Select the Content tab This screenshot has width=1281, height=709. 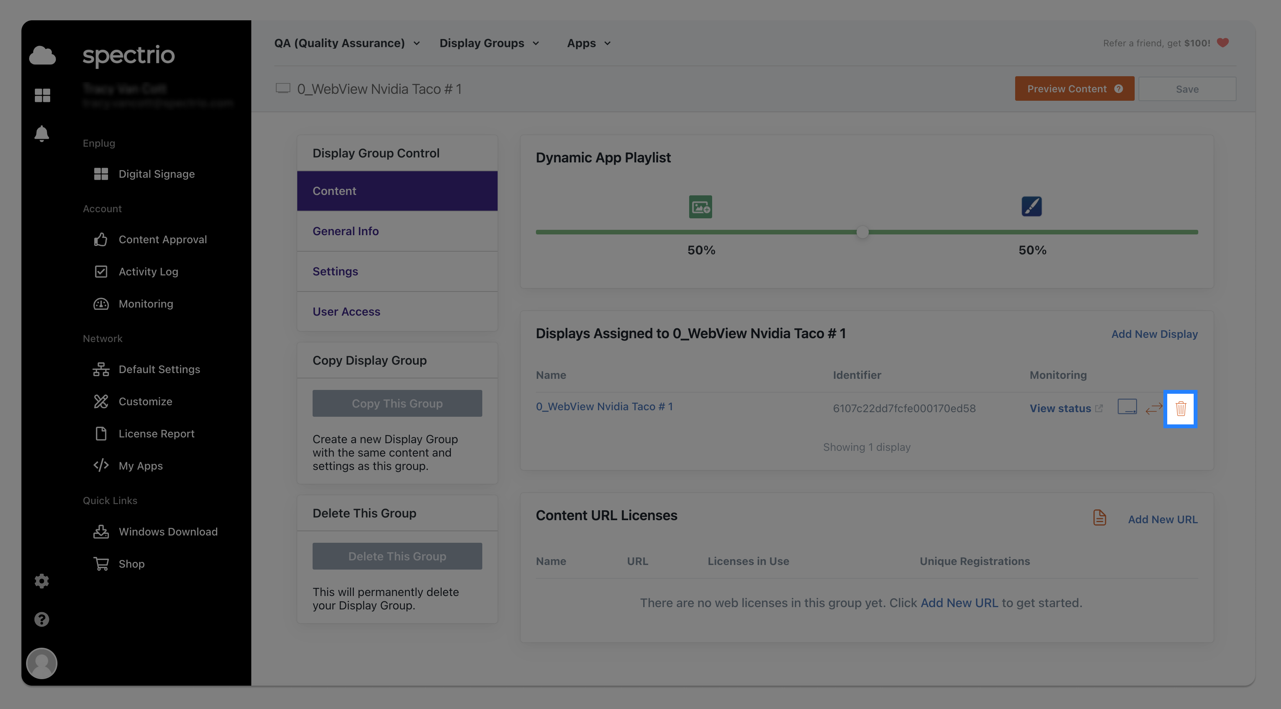click(x=397, y=191)
